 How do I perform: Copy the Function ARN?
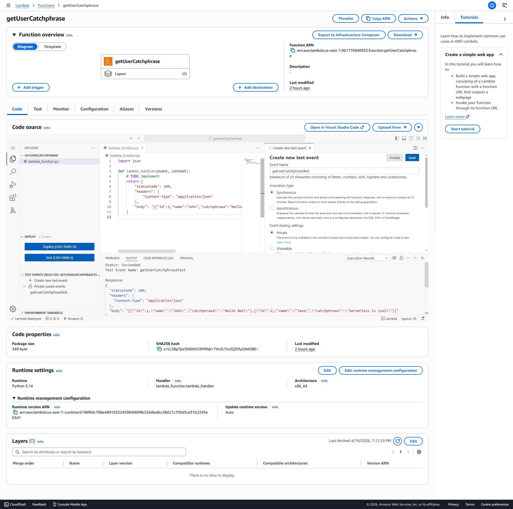[293, 50]
